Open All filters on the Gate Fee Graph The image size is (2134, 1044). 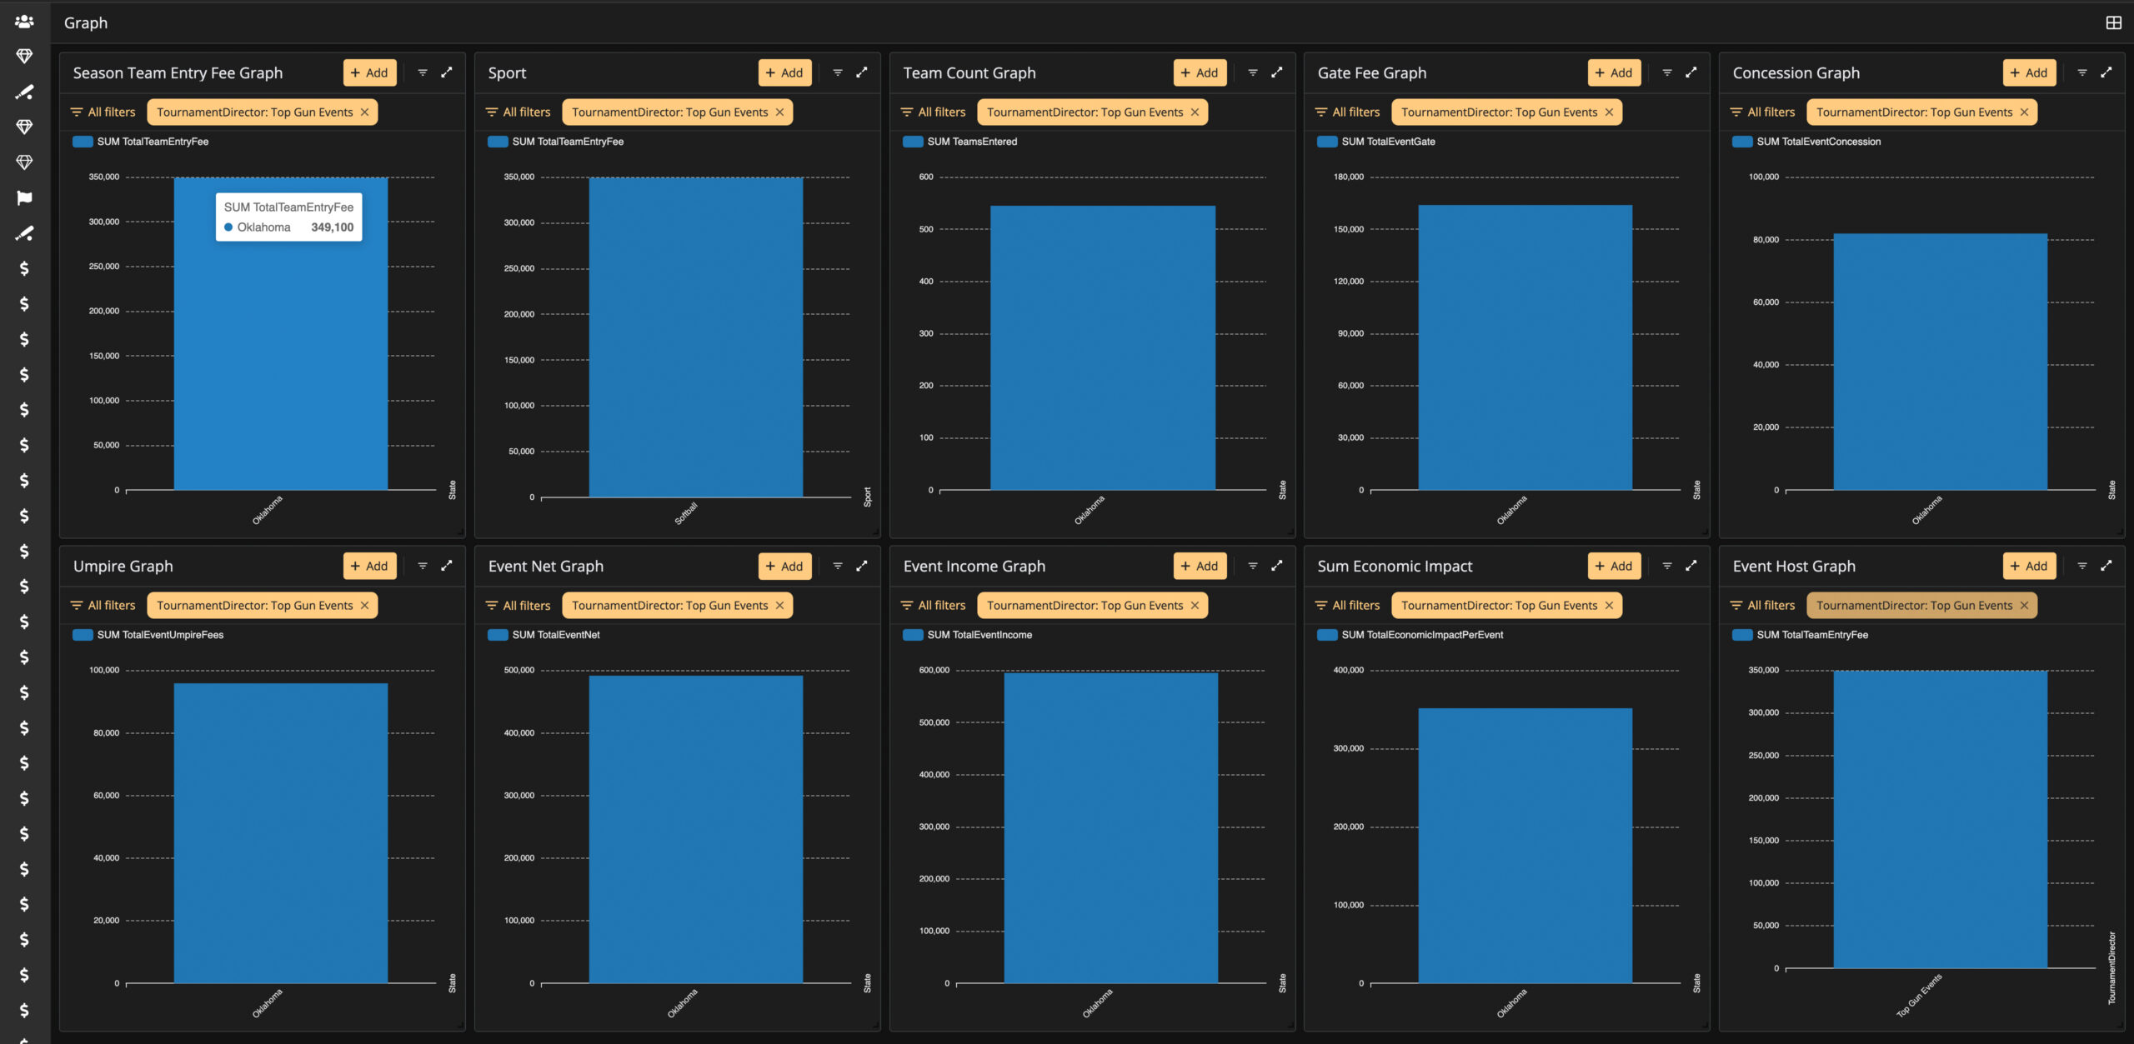click(1348, 112)
